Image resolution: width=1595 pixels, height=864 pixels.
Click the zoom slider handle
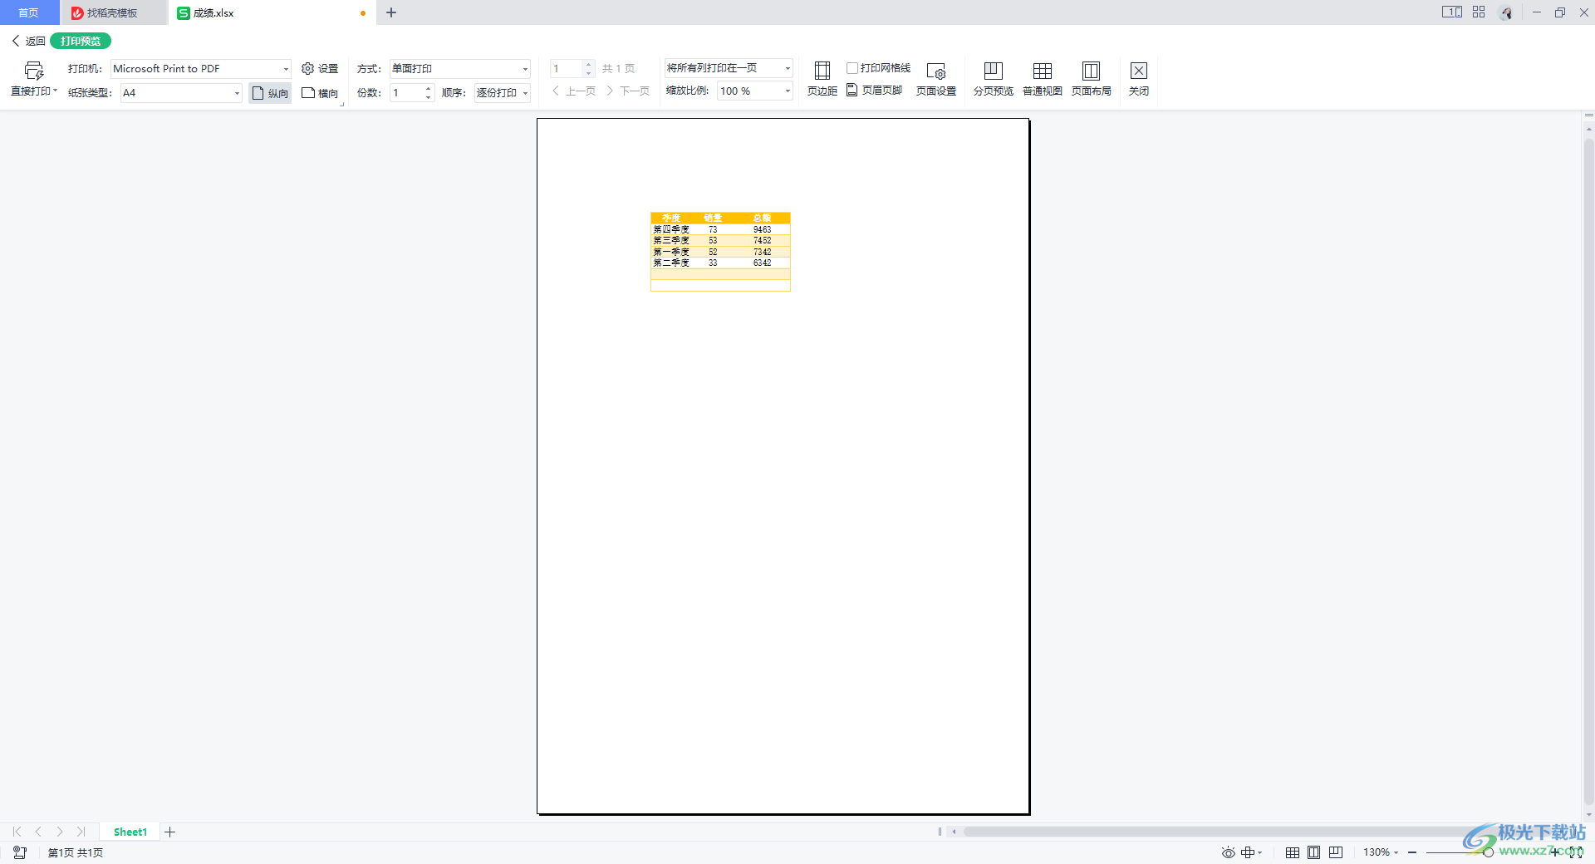click(x=1489, y=852)
